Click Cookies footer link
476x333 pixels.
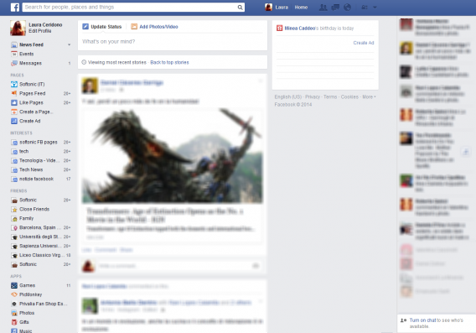point(349,97)
